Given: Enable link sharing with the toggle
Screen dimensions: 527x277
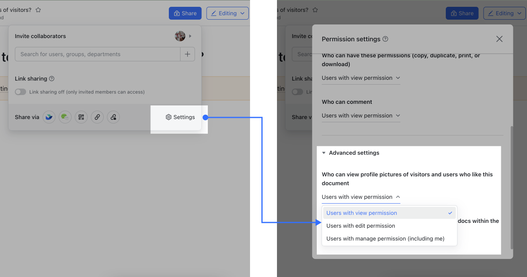Looking at the screenshot, I should click(20, 92).
